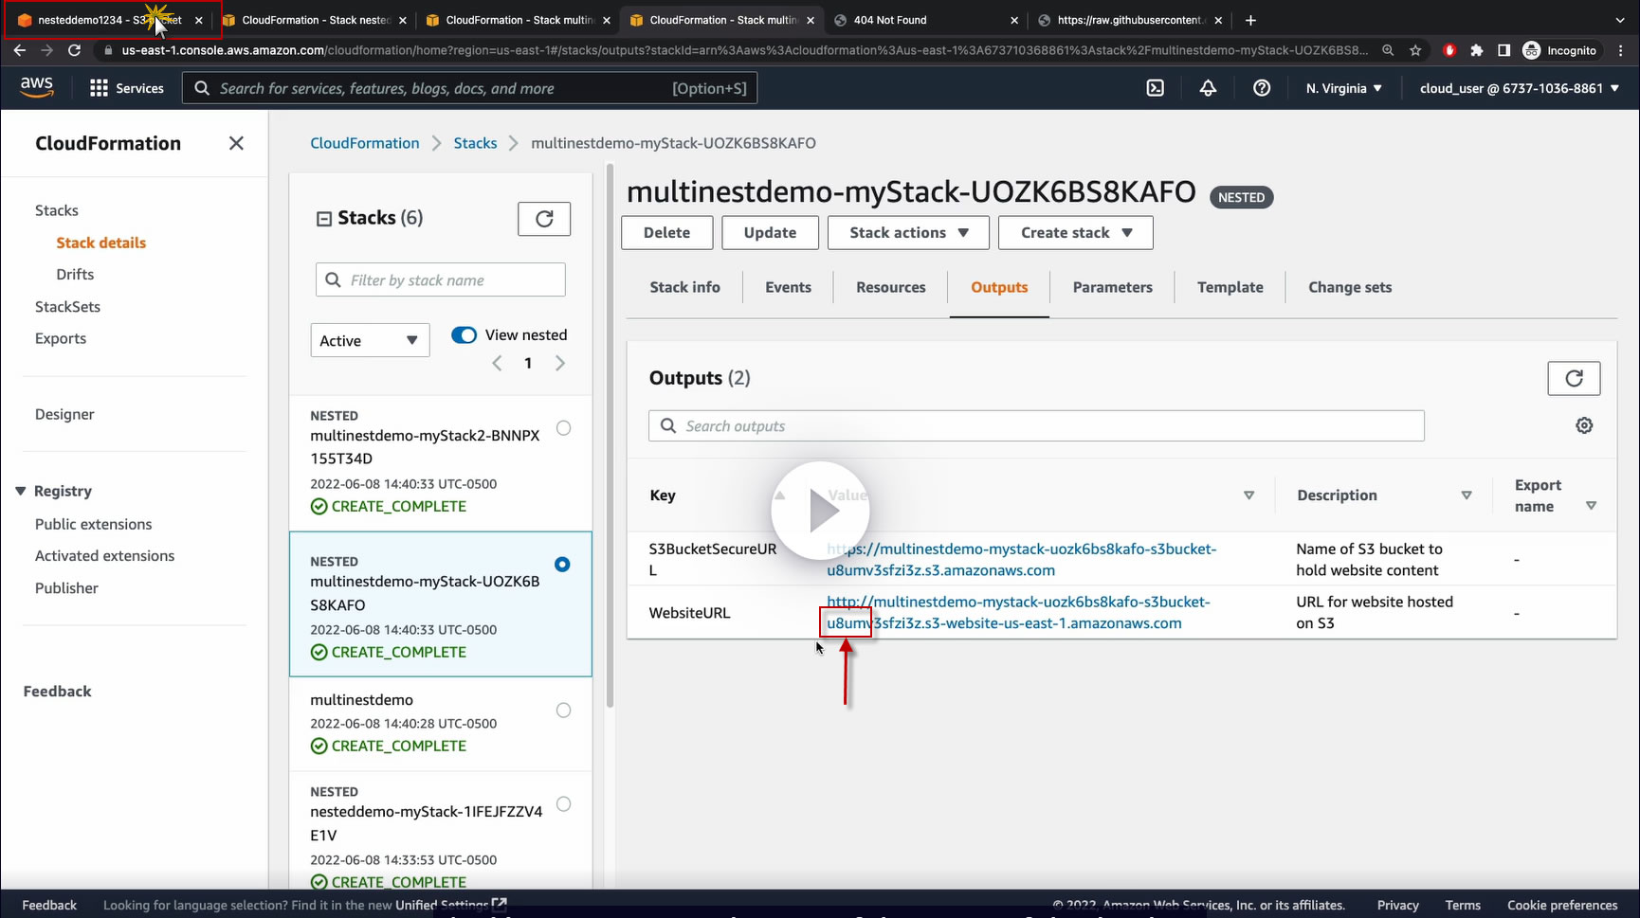Screen dimensions: 1640x918
Task: Close the CloudFormation side navigation panel
Action: (236, 143)
